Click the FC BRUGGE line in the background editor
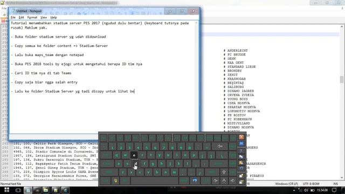The width and height of the screenshot is (345, 194). [x=234, y=54]
